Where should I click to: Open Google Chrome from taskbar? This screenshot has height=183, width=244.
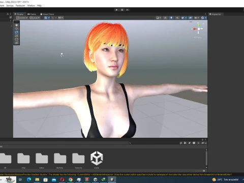[x=71, y=179]
